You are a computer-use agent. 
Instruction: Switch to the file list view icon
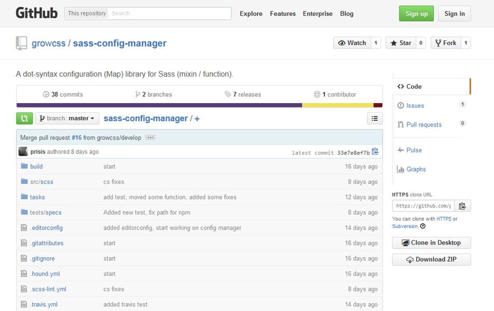click(x=374, y=118)
